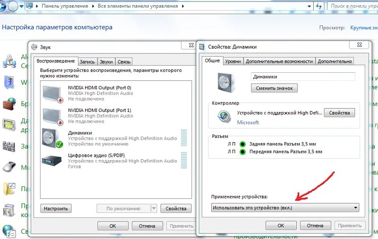Click the Control Panel icon in address bar
This screenshot has height=239, width=378.
[29, 6]
